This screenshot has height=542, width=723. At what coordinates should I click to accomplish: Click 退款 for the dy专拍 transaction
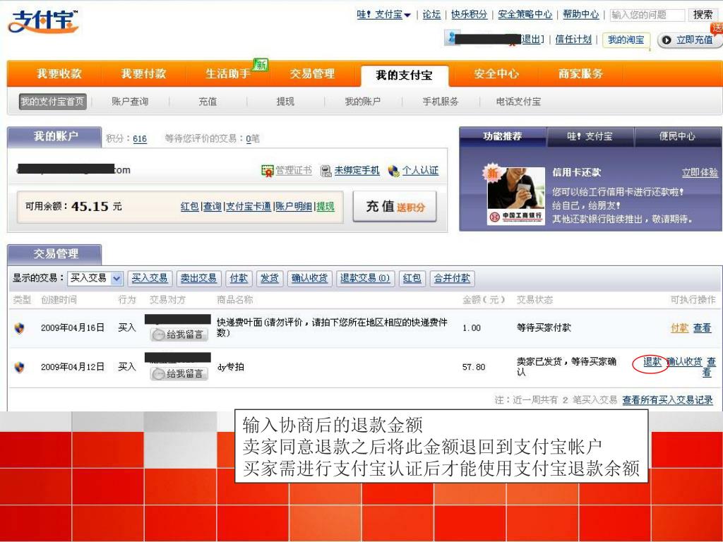pyautogui.click(x=652, y=362)
